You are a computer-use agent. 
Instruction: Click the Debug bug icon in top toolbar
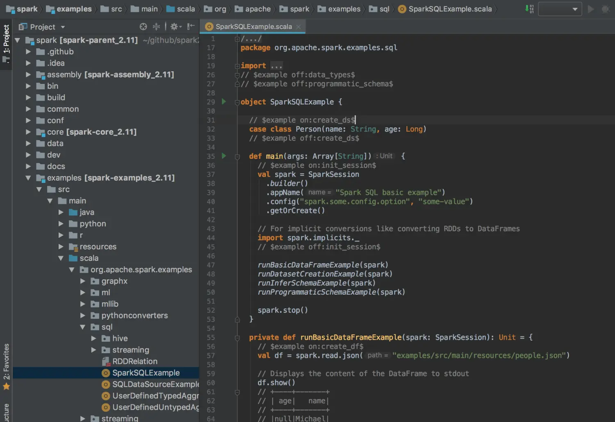click(x=606, y=9)
